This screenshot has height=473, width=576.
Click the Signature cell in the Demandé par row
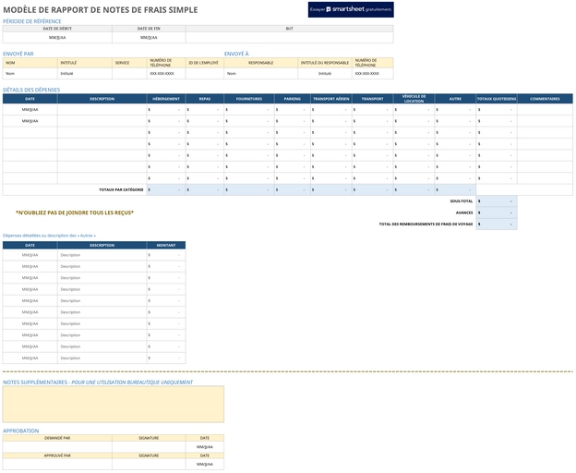pyautogui.click(x=149, y=447)
